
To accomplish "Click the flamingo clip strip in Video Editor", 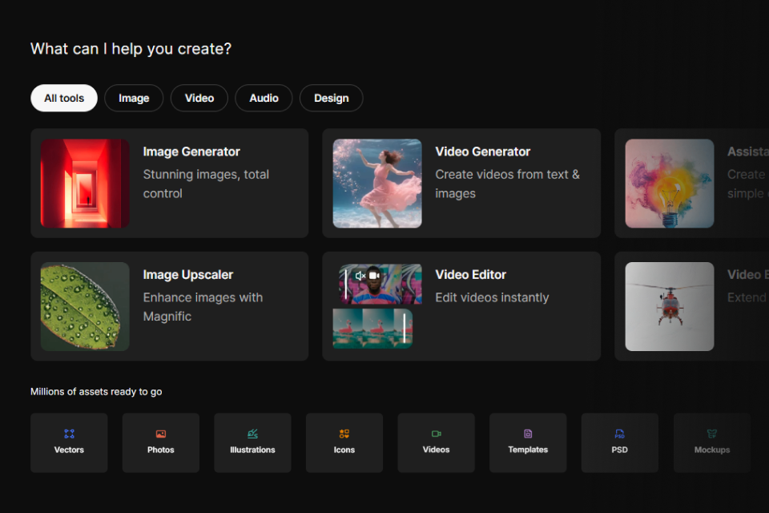I will (372, 329).
